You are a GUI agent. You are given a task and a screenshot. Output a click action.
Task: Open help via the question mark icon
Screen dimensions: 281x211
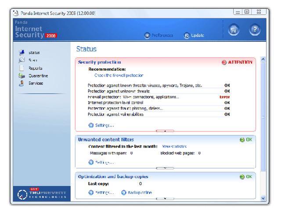pos(255,29)
